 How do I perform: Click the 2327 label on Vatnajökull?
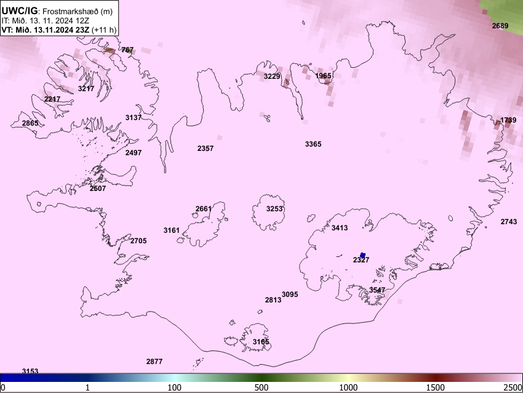click(361, 260)
